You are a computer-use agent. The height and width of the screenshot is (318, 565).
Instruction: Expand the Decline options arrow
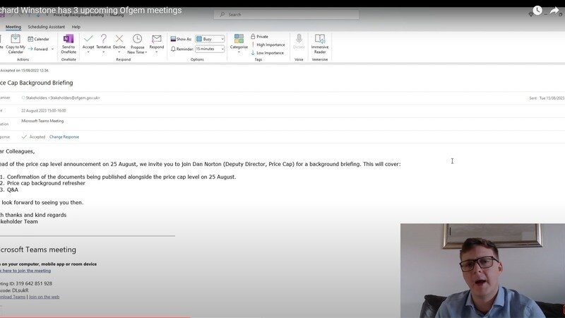click(119, 52)
